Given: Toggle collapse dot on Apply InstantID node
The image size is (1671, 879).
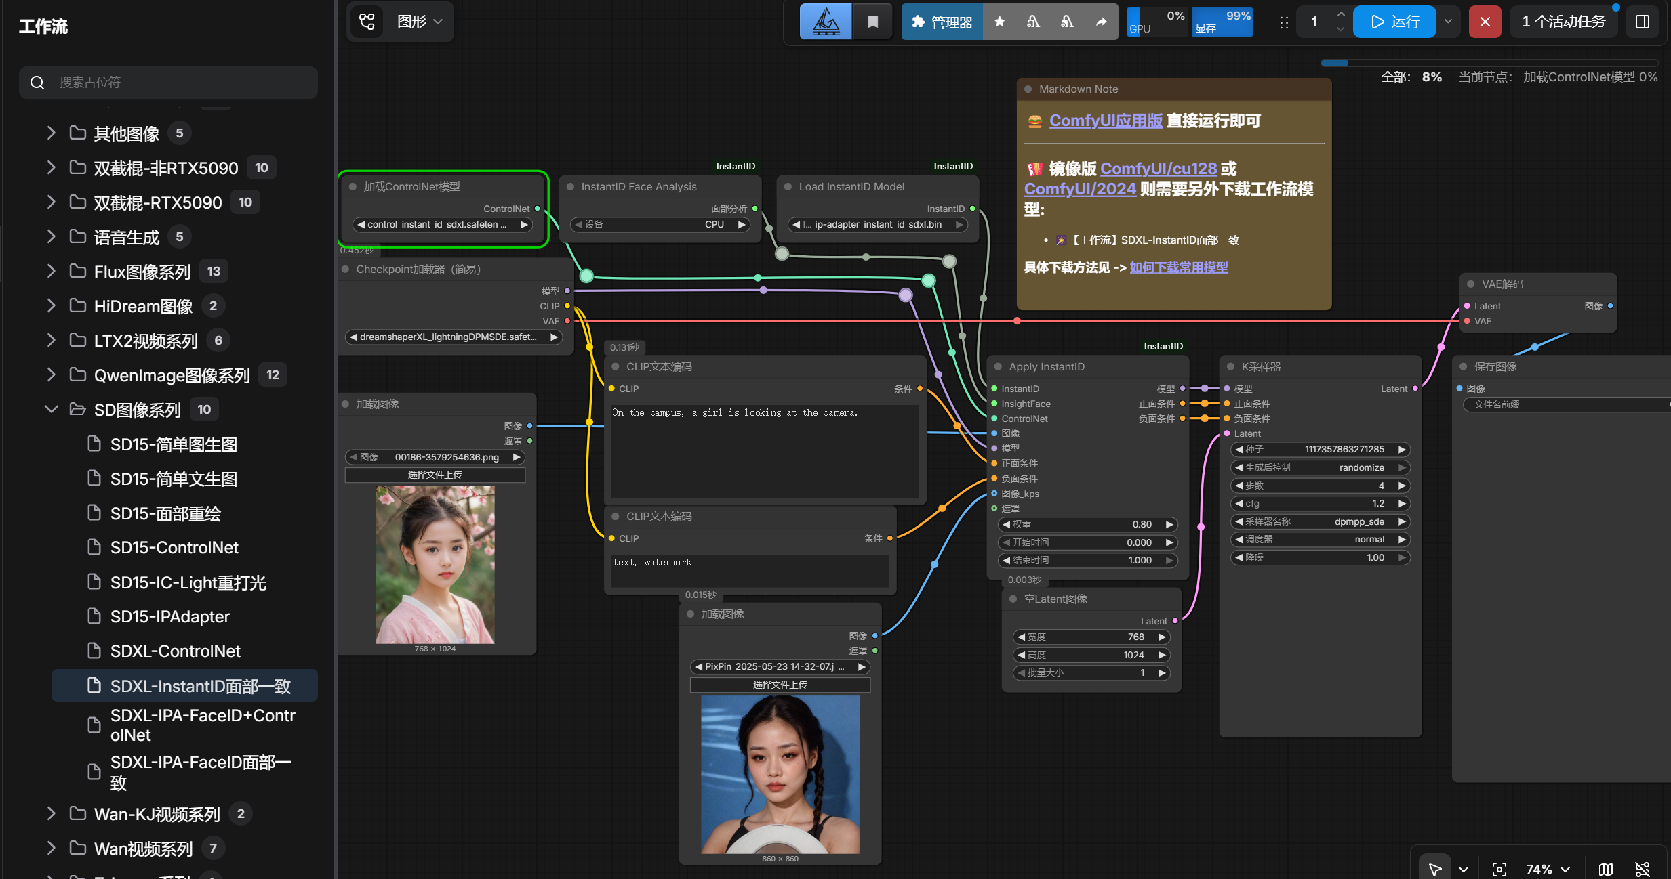Looking at the screenshot, I should click(998, 366).
